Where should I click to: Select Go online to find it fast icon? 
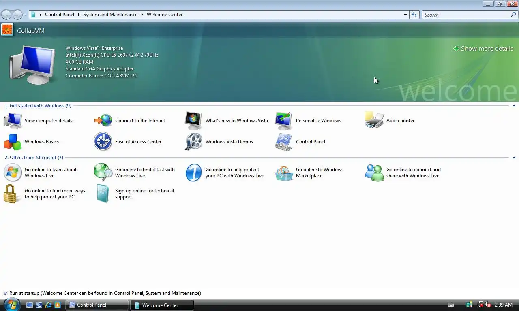tap(103, 173)
